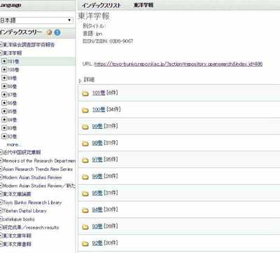280x253 pixels.
Task: Click the folder icon next to 100巻 [34件]
Action: coord(85,110)
